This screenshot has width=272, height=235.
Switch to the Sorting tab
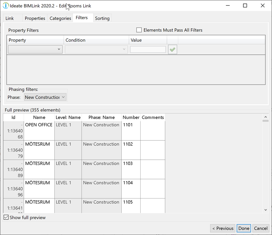pos(102,18)
